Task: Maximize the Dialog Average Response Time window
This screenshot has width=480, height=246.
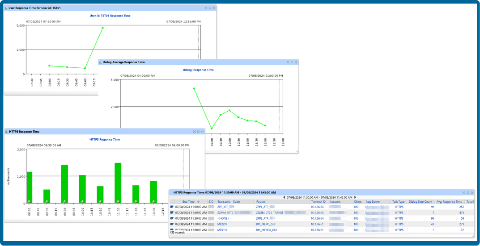Action: 292,62
